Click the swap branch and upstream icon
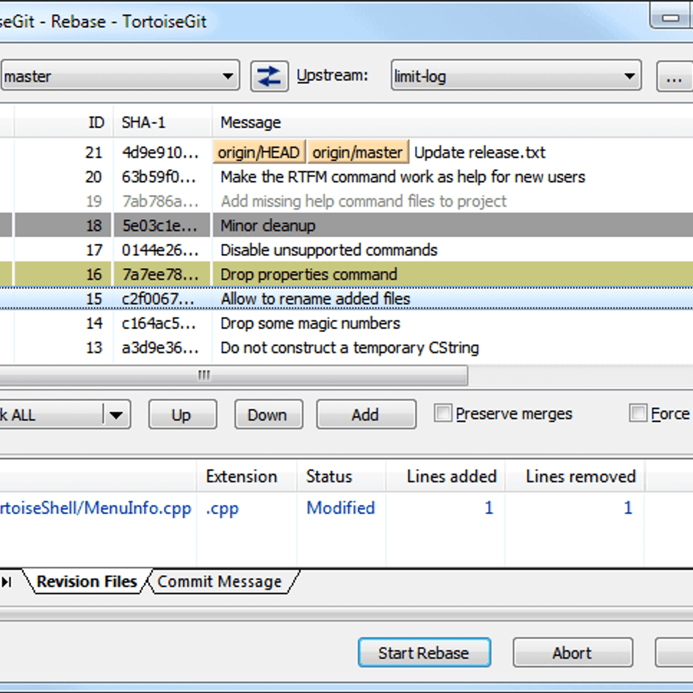693x693 pixels. pos(269,76)
